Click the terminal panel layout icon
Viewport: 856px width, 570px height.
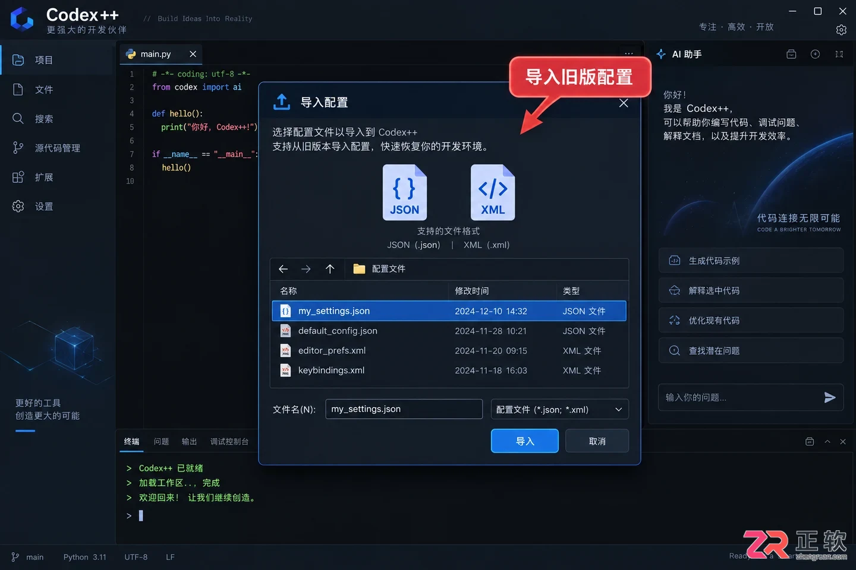coord(810,442)
